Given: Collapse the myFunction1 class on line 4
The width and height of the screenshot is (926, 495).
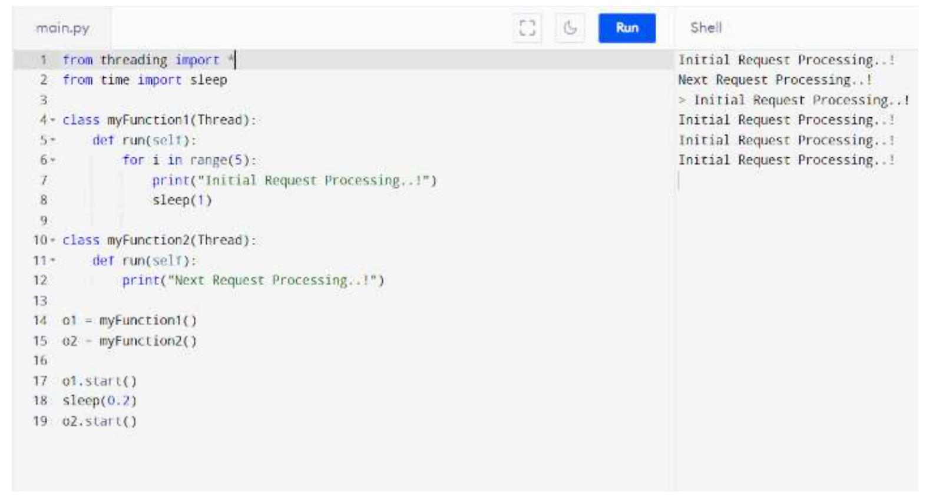Looking at the screenshot, I should [53, 120].
